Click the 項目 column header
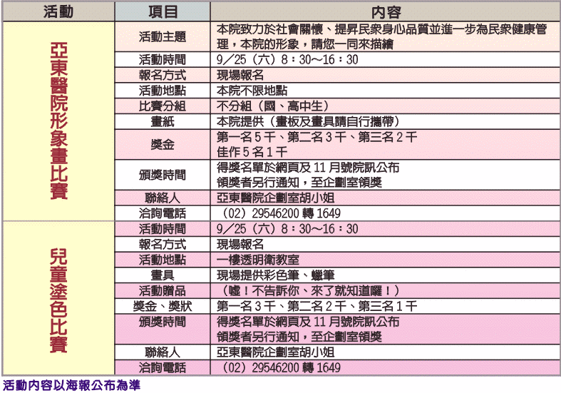Image resolution: width=561 pixels, height=393 pixels. coord(163,11)
